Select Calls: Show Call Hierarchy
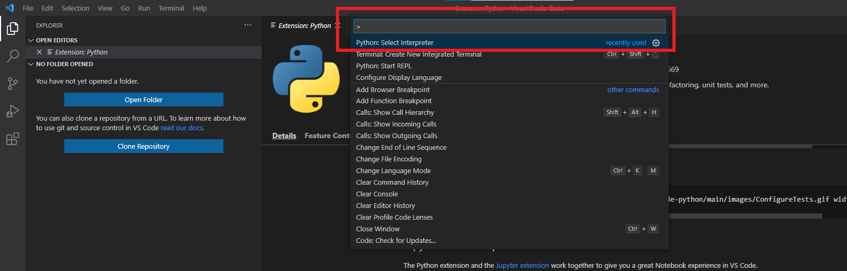The image size is (847, 271). [x=509, y=112]
